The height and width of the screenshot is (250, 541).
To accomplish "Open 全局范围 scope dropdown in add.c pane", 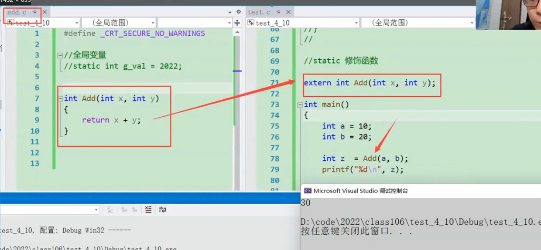I will coord(119,23).
